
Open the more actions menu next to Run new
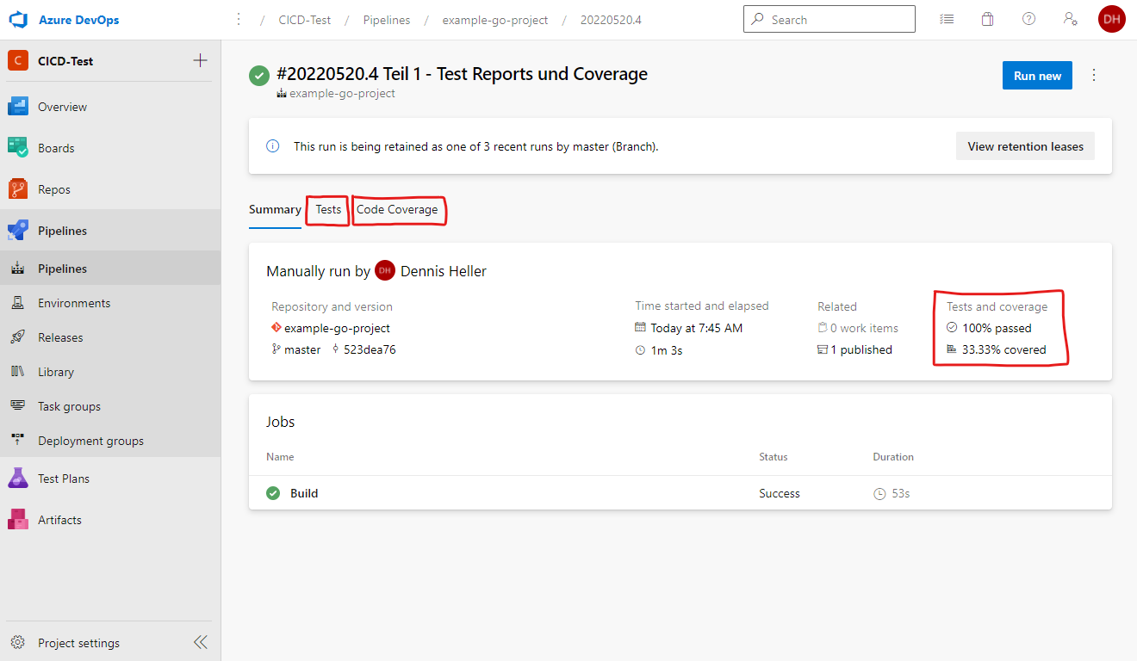1093,75
